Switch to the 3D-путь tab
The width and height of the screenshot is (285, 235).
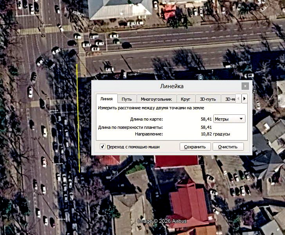208,99
